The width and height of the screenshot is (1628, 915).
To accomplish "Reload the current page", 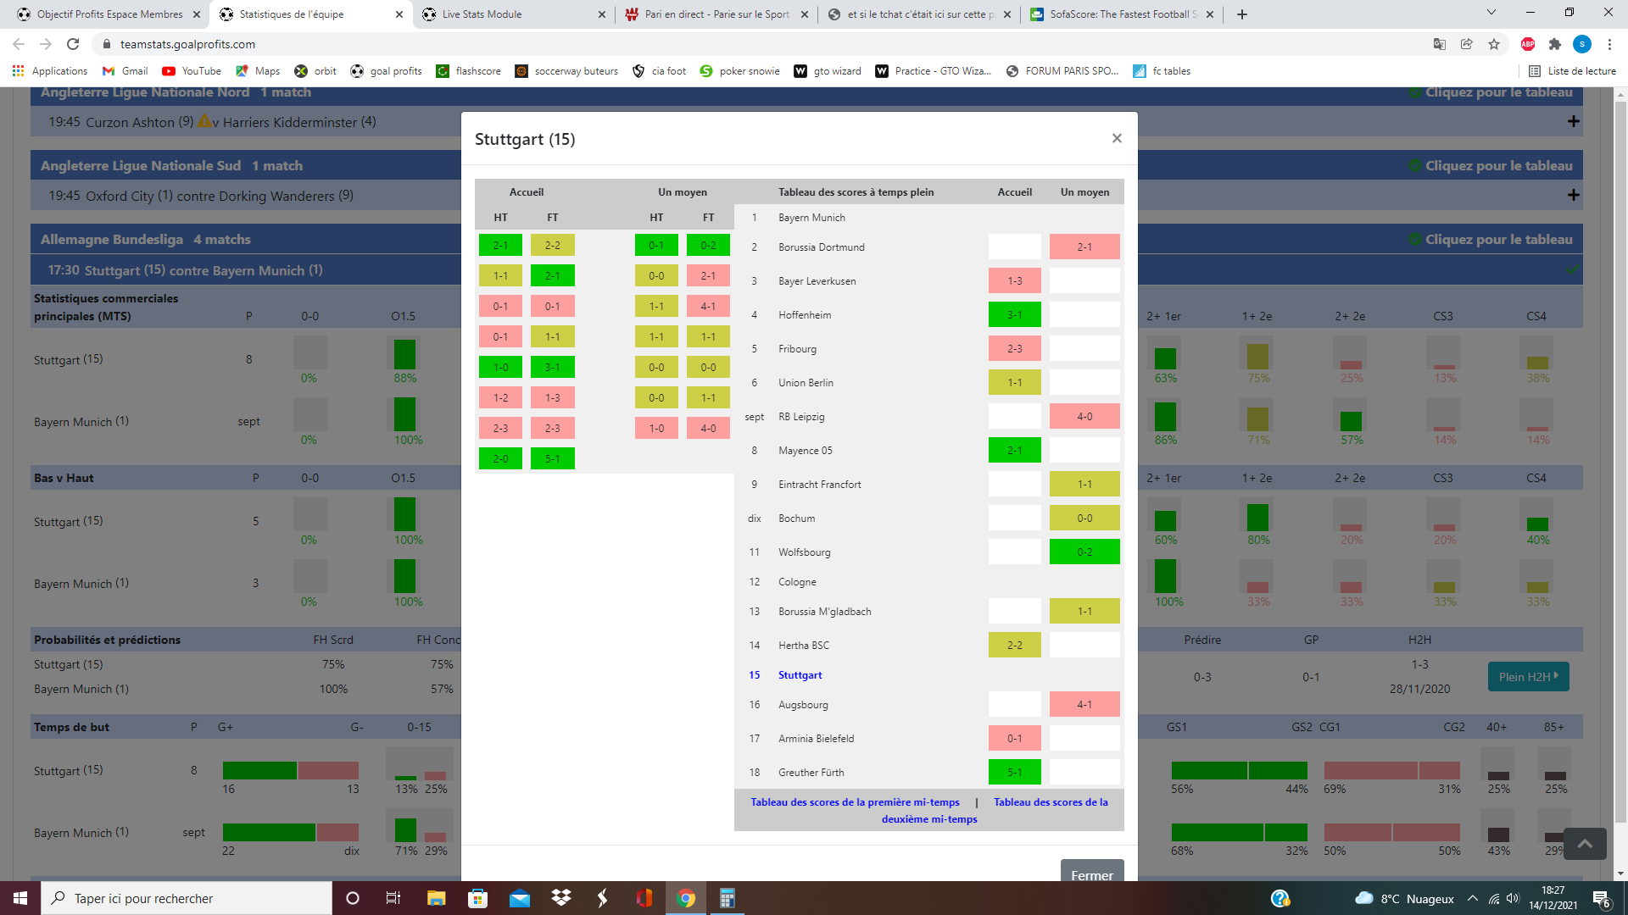I will [x=73, y=44].
